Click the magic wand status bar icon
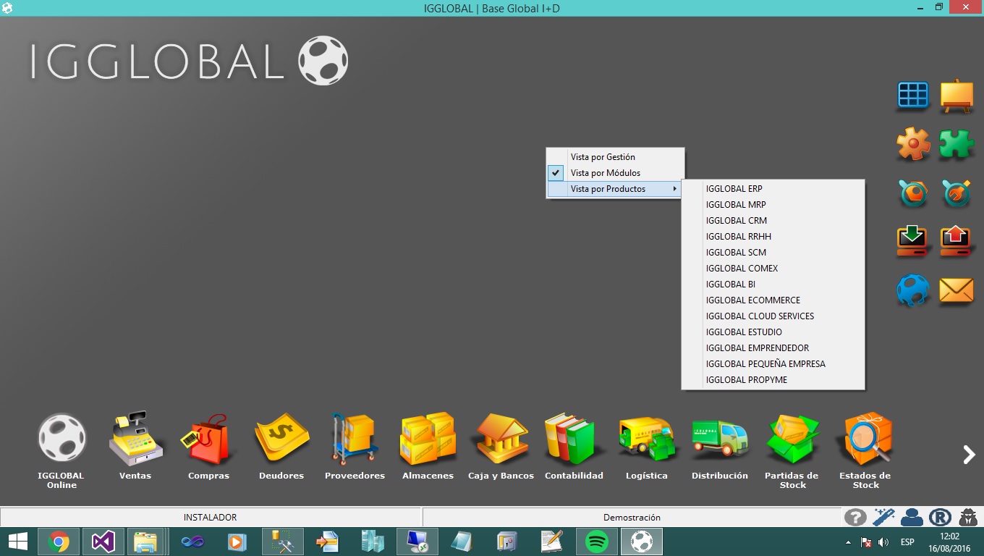This screenshot has width=984, height=556. (x=883, y=517)
